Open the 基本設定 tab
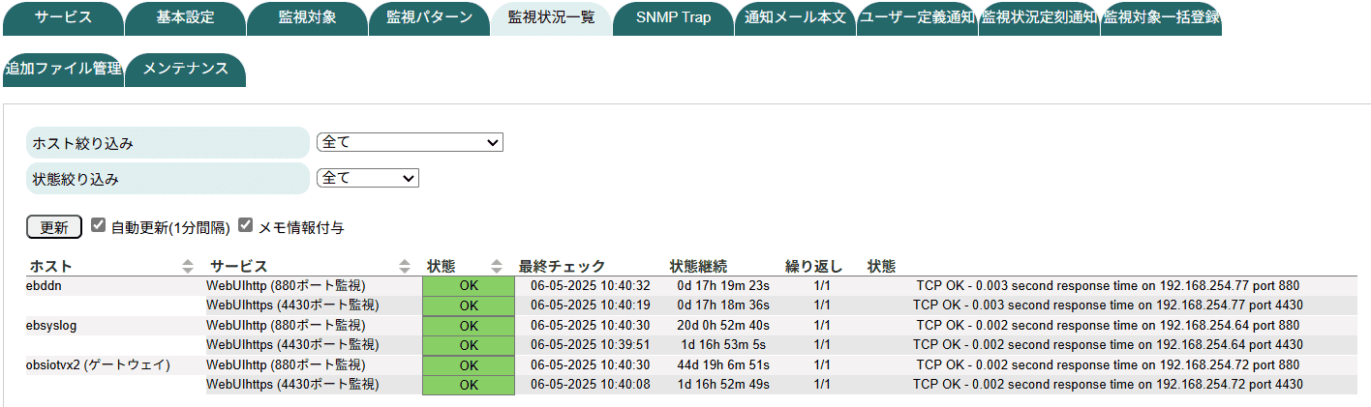Image resolution: width=1371 pixels, height=407 pixels. point(185,18)
